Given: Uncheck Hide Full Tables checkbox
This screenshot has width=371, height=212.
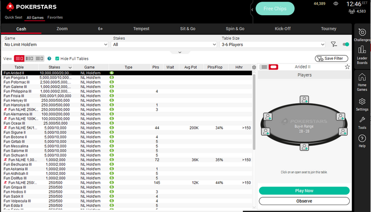Looking at the screenshot, I should pyautogui.click(x=57, y=58).
